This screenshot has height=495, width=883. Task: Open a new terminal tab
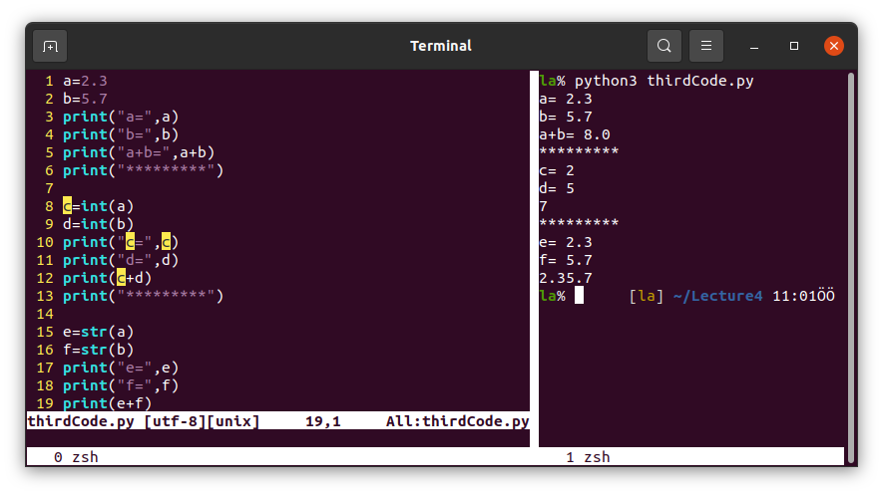point(50,46)
